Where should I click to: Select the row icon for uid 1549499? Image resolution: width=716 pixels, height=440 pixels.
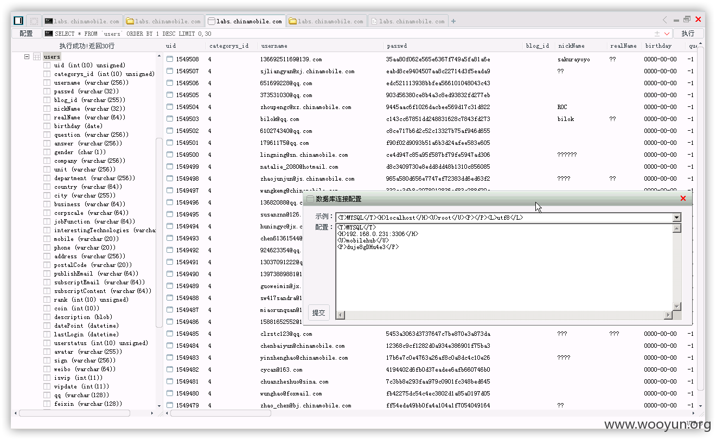point(170,167)
